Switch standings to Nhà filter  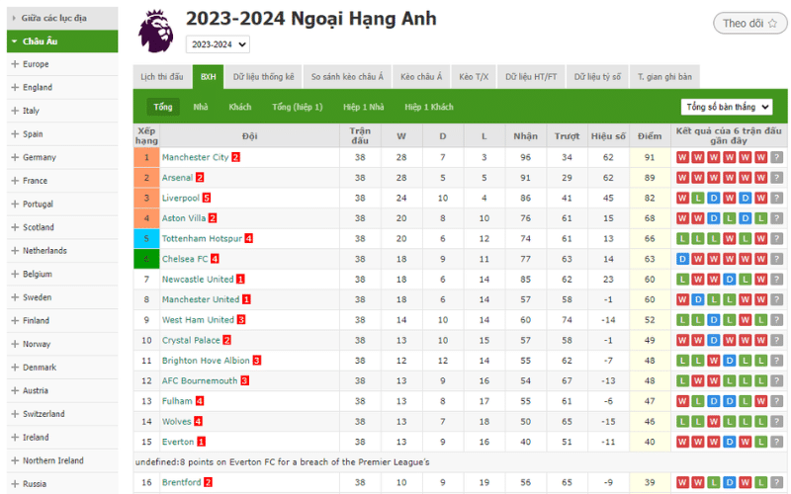click(x=201, y=107)
